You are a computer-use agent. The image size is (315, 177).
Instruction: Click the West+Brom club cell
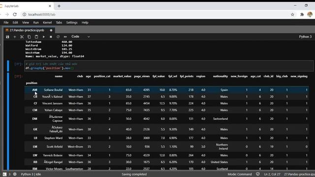[x=75, y=147]
